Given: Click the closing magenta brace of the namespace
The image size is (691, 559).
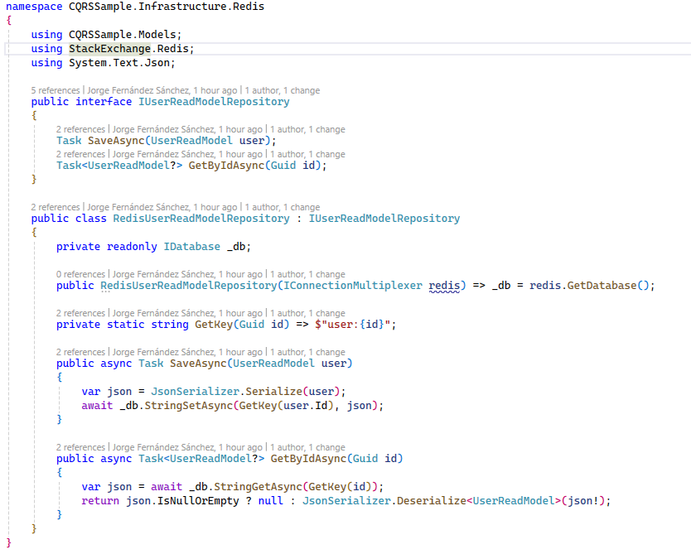Looking at the screenshot, I should pos(9,542).
